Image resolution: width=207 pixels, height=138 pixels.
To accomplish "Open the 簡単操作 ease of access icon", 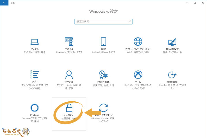I will (x=172, y=74).
